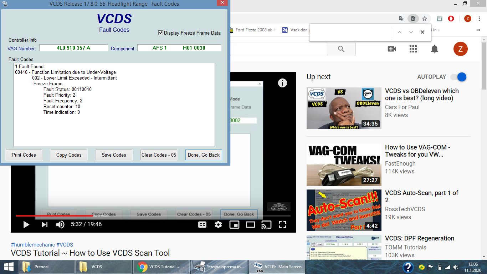Click the #humblemechanic hashtag

pyautogui.click(x=33, y=245)
